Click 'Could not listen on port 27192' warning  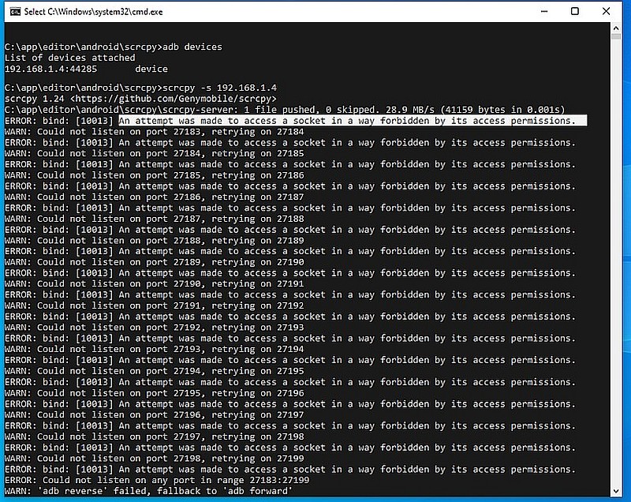point(154,328)
